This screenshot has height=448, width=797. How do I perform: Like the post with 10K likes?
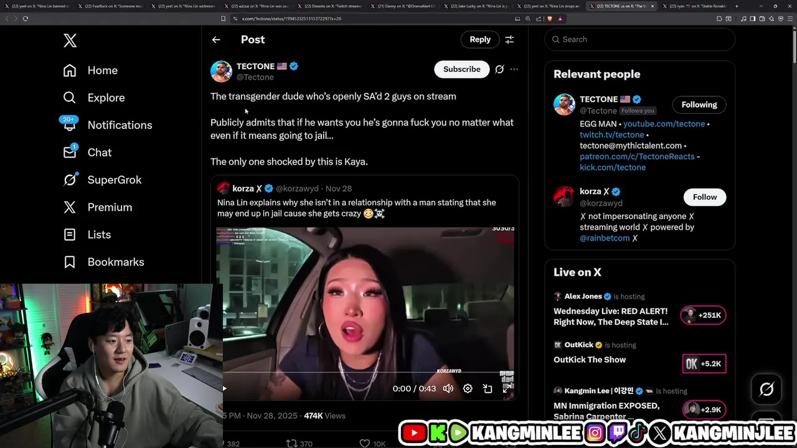coord(365,444)
